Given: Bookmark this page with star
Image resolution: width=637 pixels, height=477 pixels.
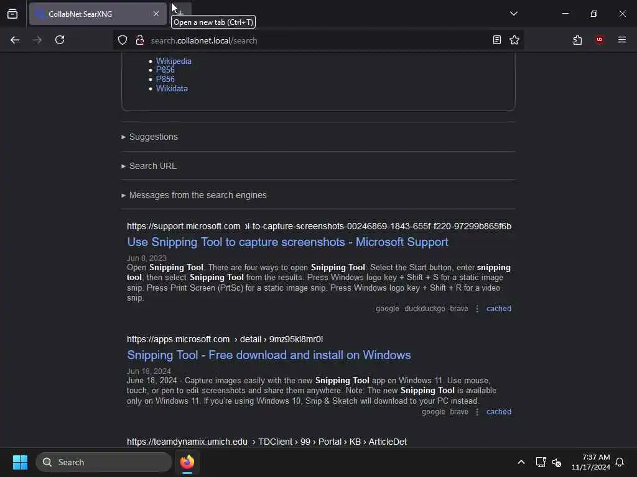Looking at the screenshot, I should [x=514, y=40].
